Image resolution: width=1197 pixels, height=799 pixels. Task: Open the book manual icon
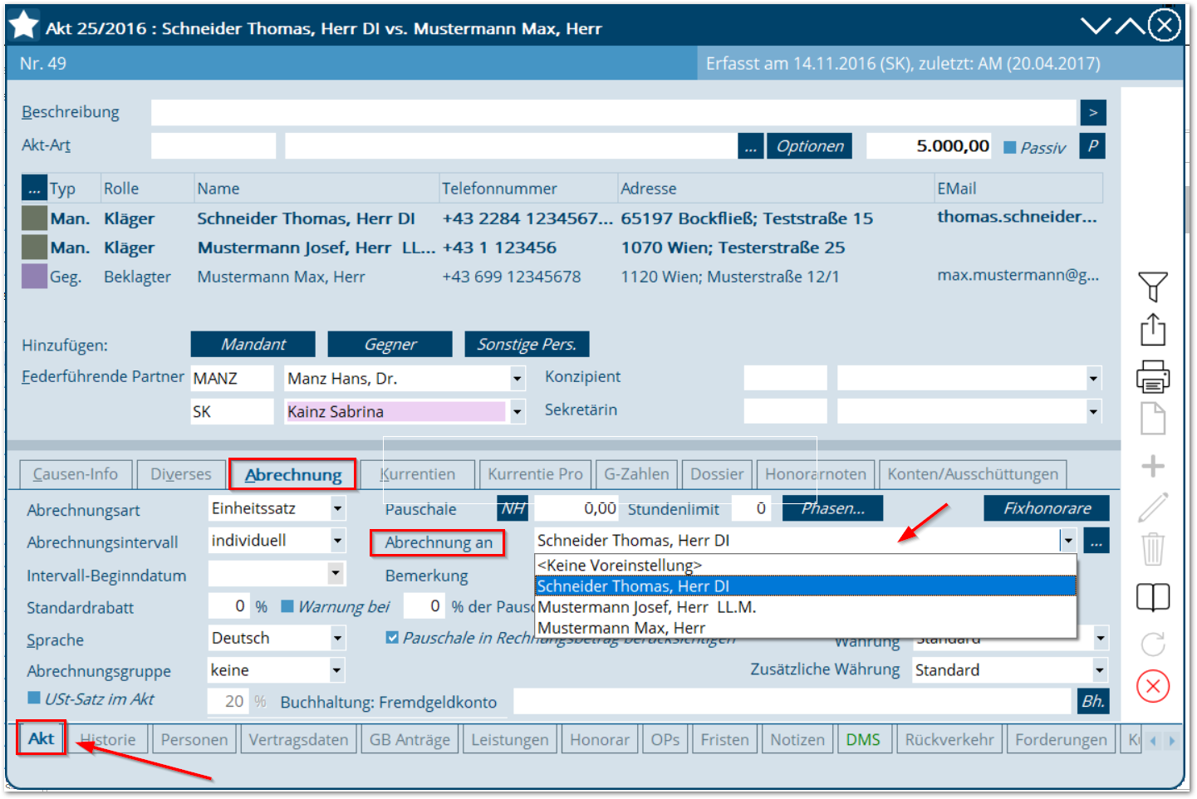(1152, 597)
